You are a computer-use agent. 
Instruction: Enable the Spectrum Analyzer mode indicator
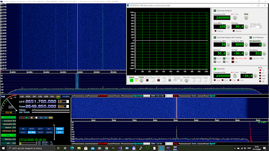coord(215,10)
